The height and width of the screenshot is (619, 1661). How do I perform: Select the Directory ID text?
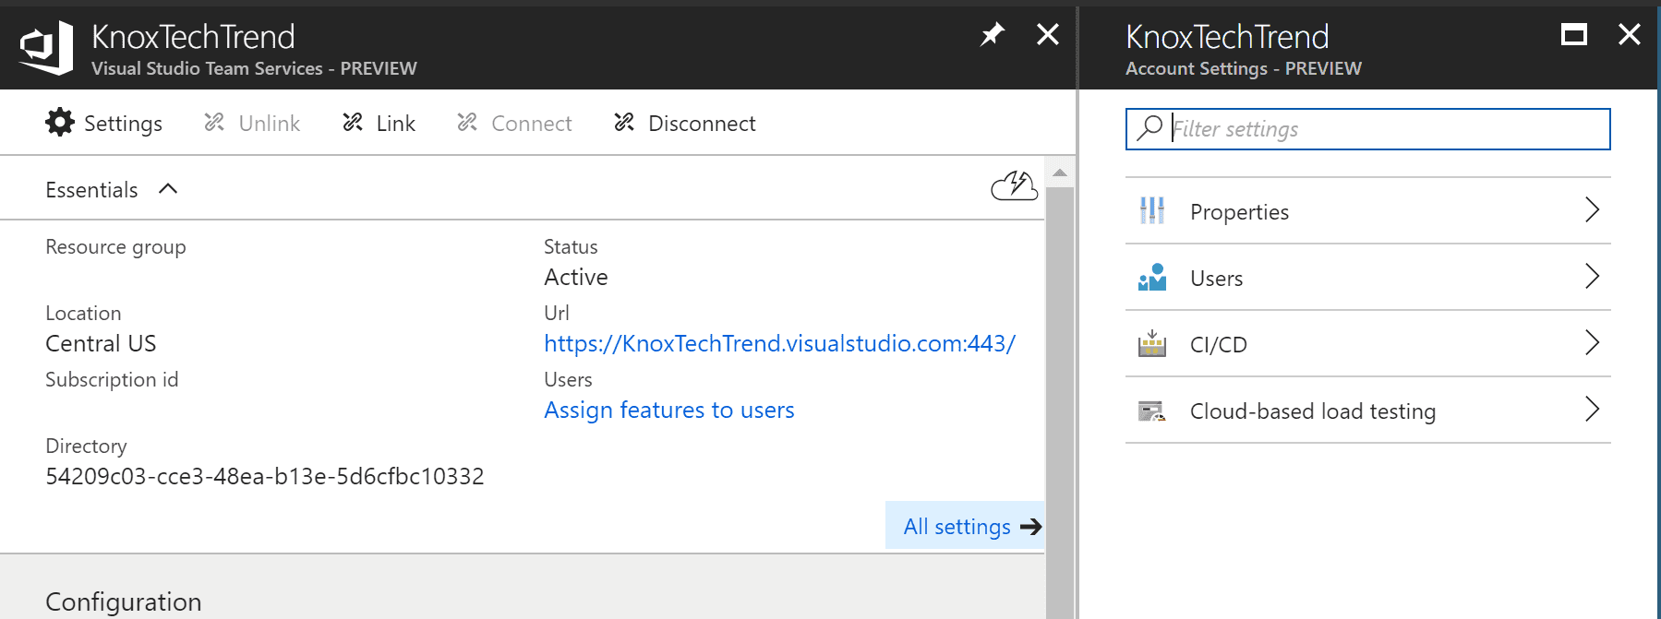(x=265, y=476)
